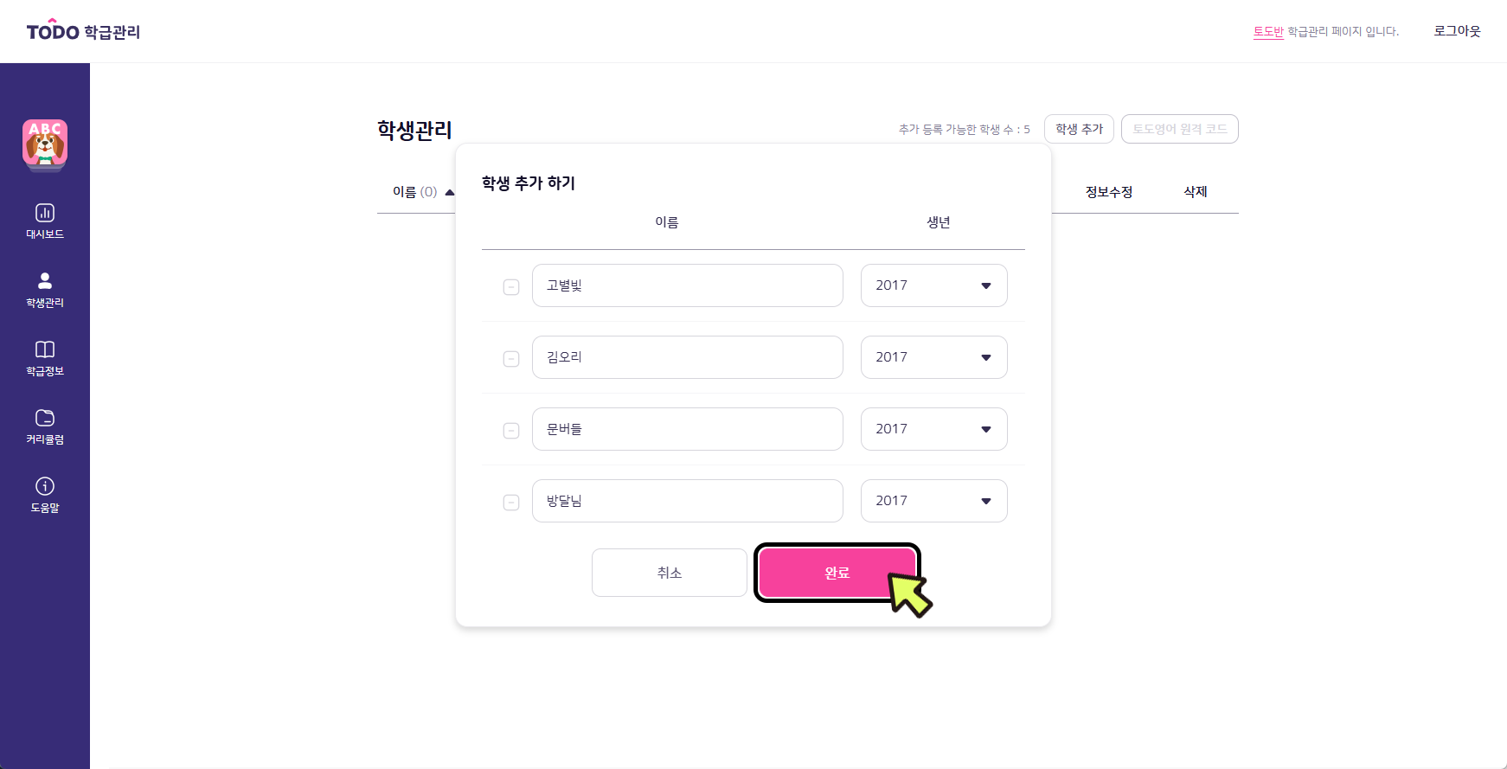Toggle the checkbox next to 고별빛

pyautogui.click(x=511, y=286)
